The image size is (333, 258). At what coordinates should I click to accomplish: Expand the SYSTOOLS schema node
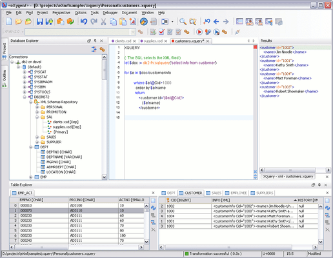coord(25,92)
